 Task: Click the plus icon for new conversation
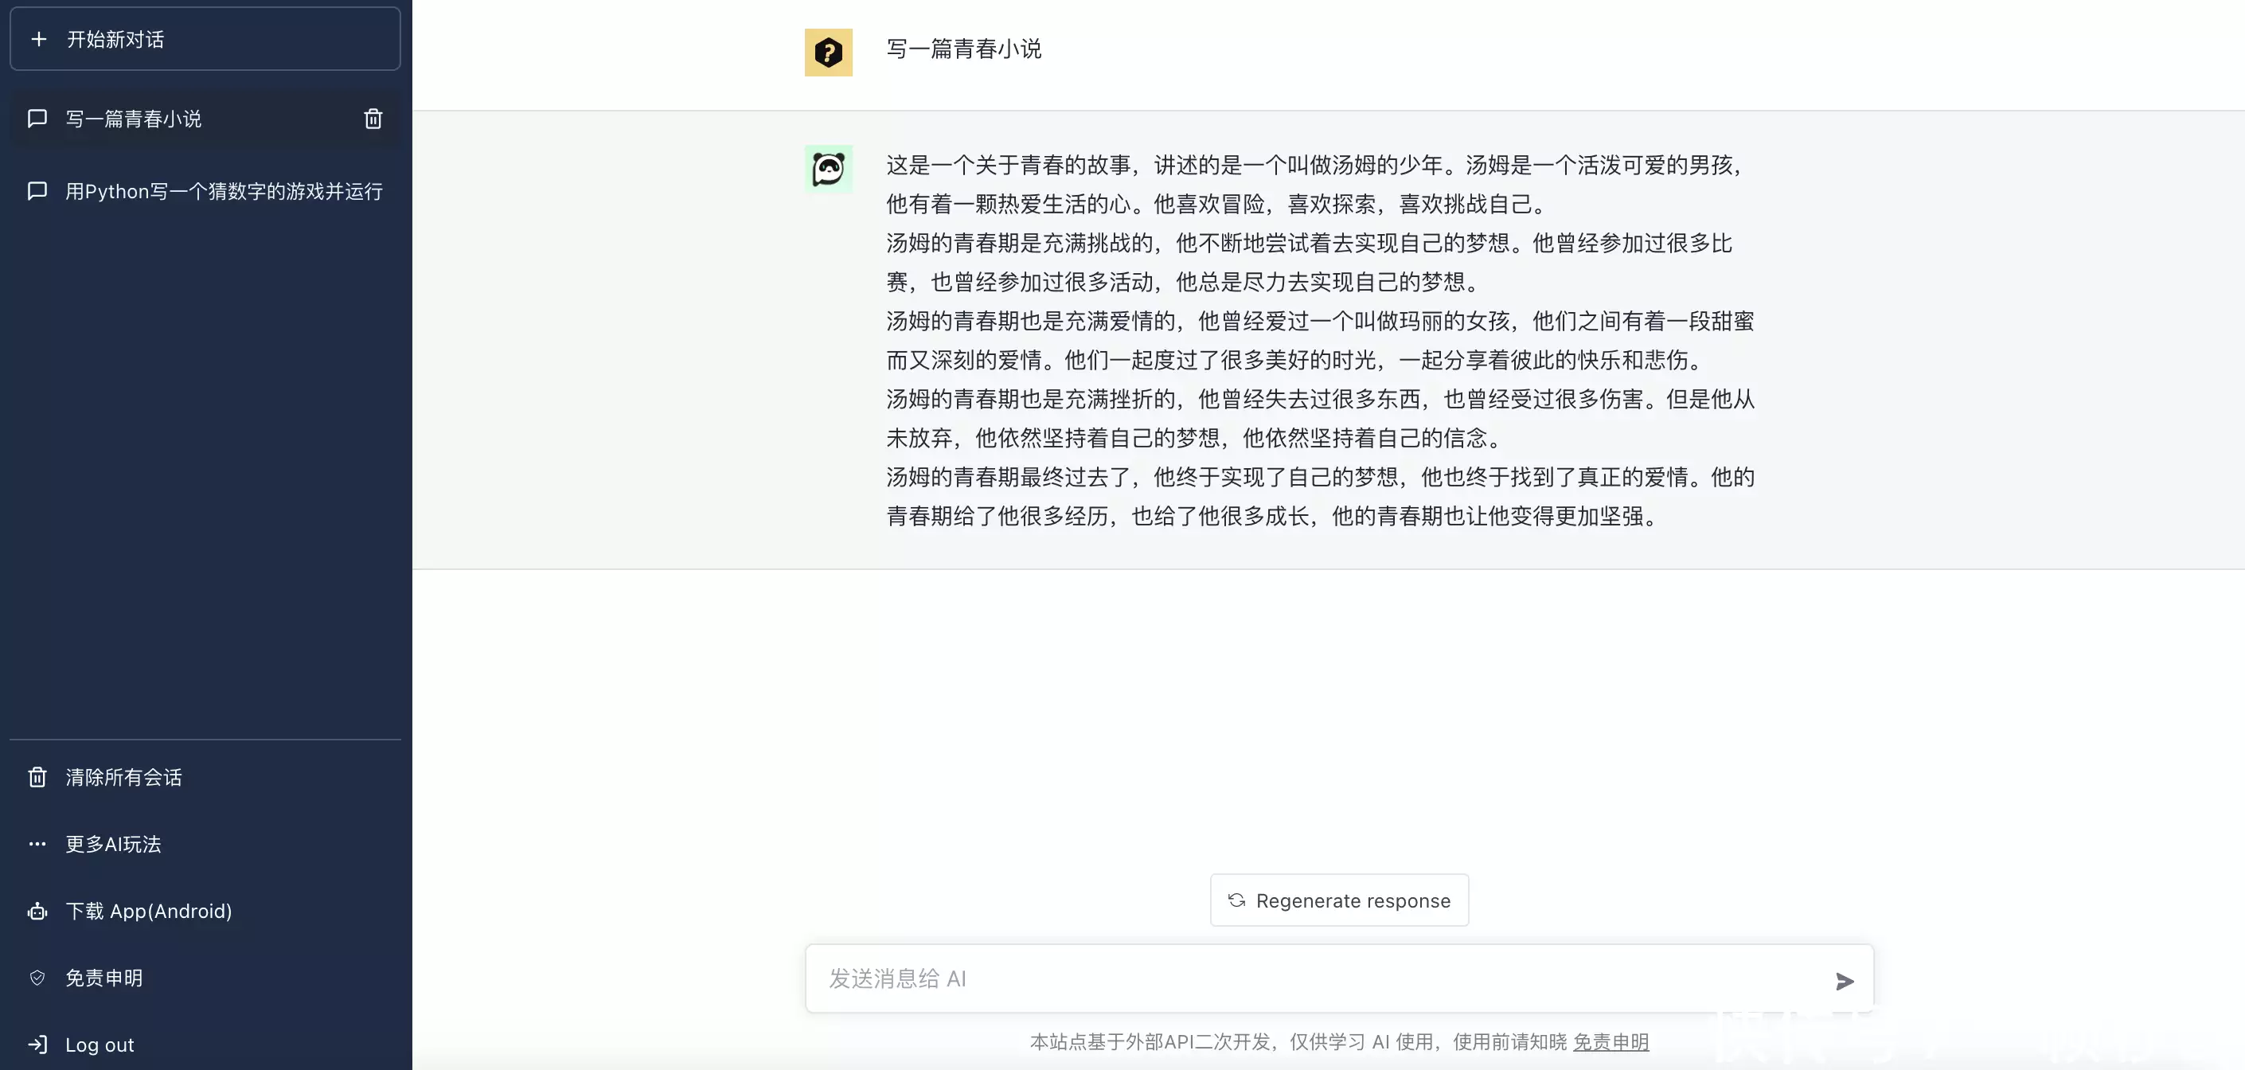(38, 39)
